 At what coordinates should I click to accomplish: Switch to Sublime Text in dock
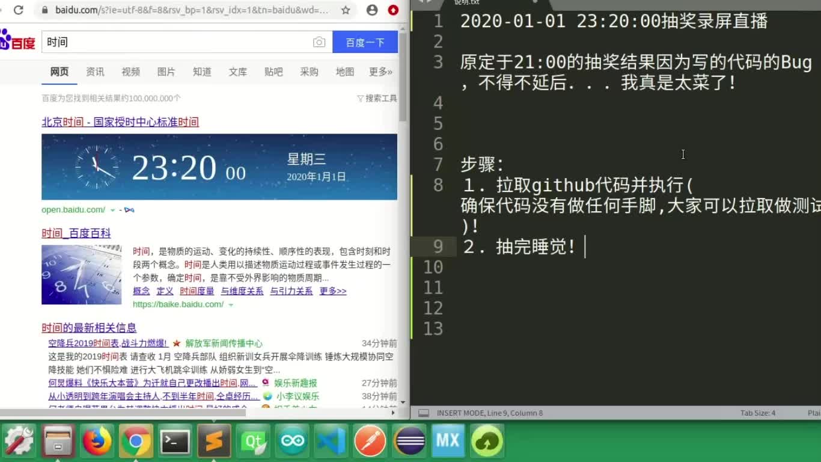pos(214,441)
